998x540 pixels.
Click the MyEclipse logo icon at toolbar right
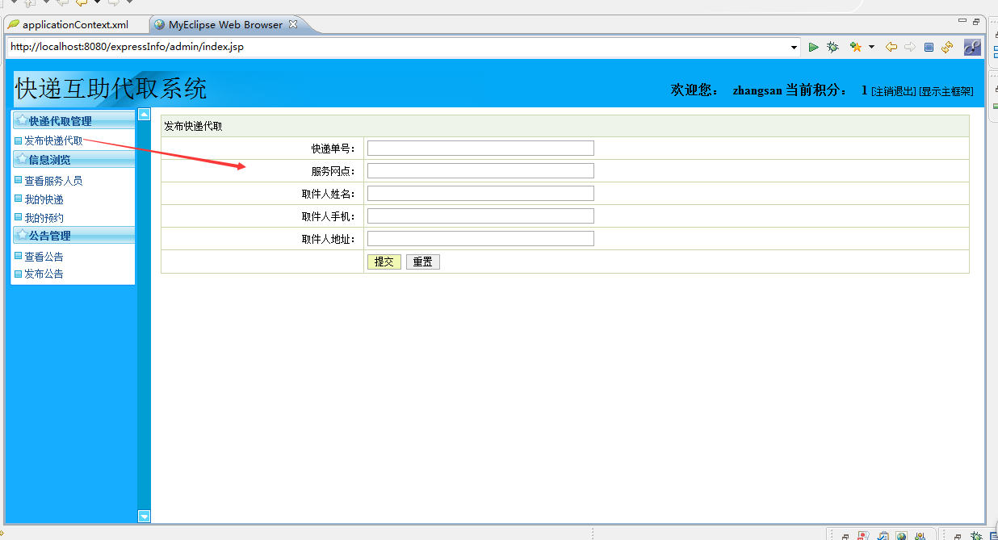click(x=972, y=47)
